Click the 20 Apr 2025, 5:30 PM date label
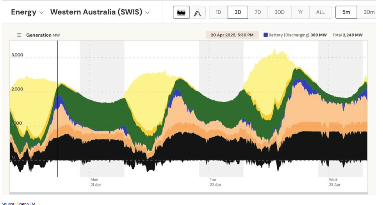 [x=232, y=35]
